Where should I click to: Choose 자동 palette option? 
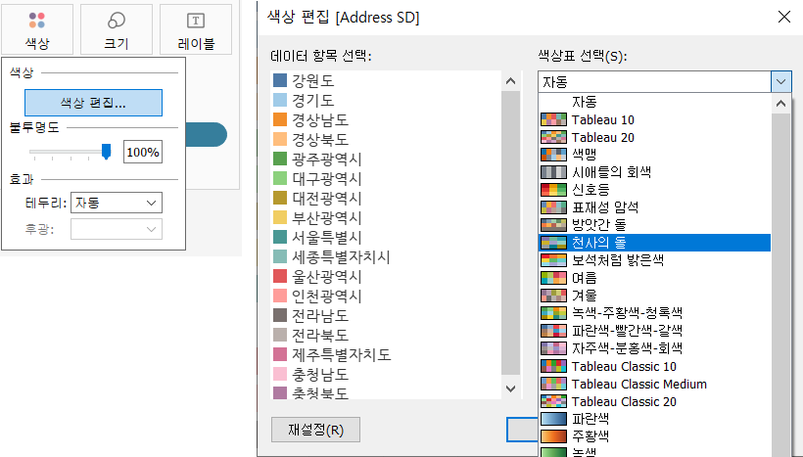click(x=655, y=102)
